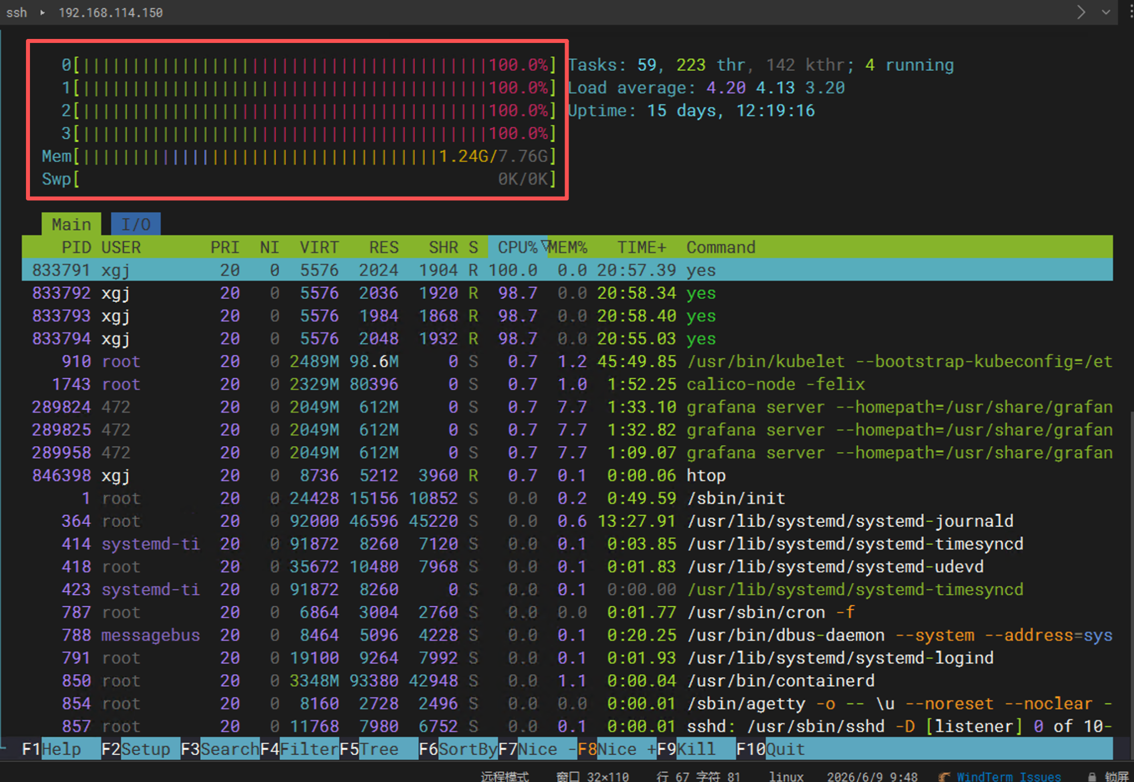This screenshot has width=1134, height=782.
Task: Select the cron -f process row
Action: (567, 612)
